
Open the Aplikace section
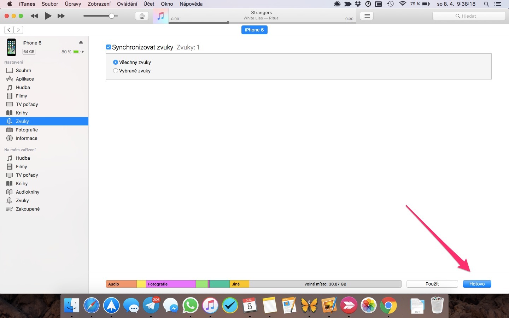pos(24,79)
